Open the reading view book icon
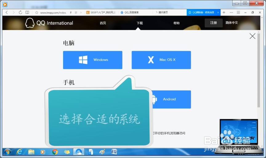This screenshot has height=158, width=266. [x=27, y=13]
